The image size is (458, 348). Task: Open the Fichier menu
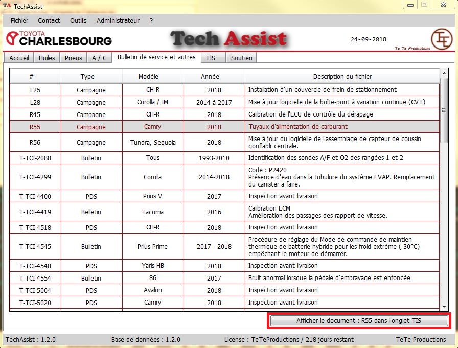point(19,21)
